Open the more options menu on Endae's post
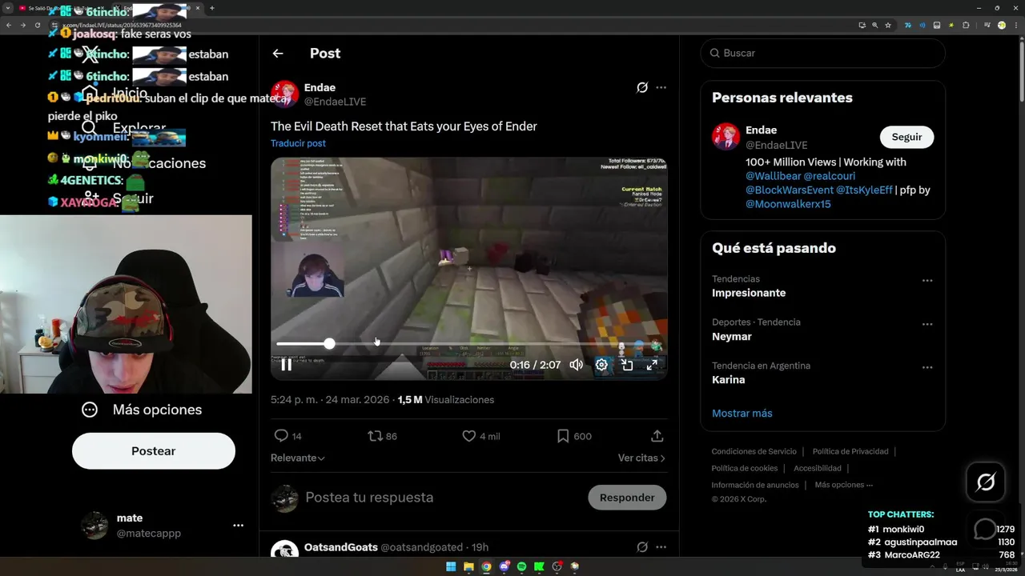This screenshot has height=576, width=1025. point(661,87)
